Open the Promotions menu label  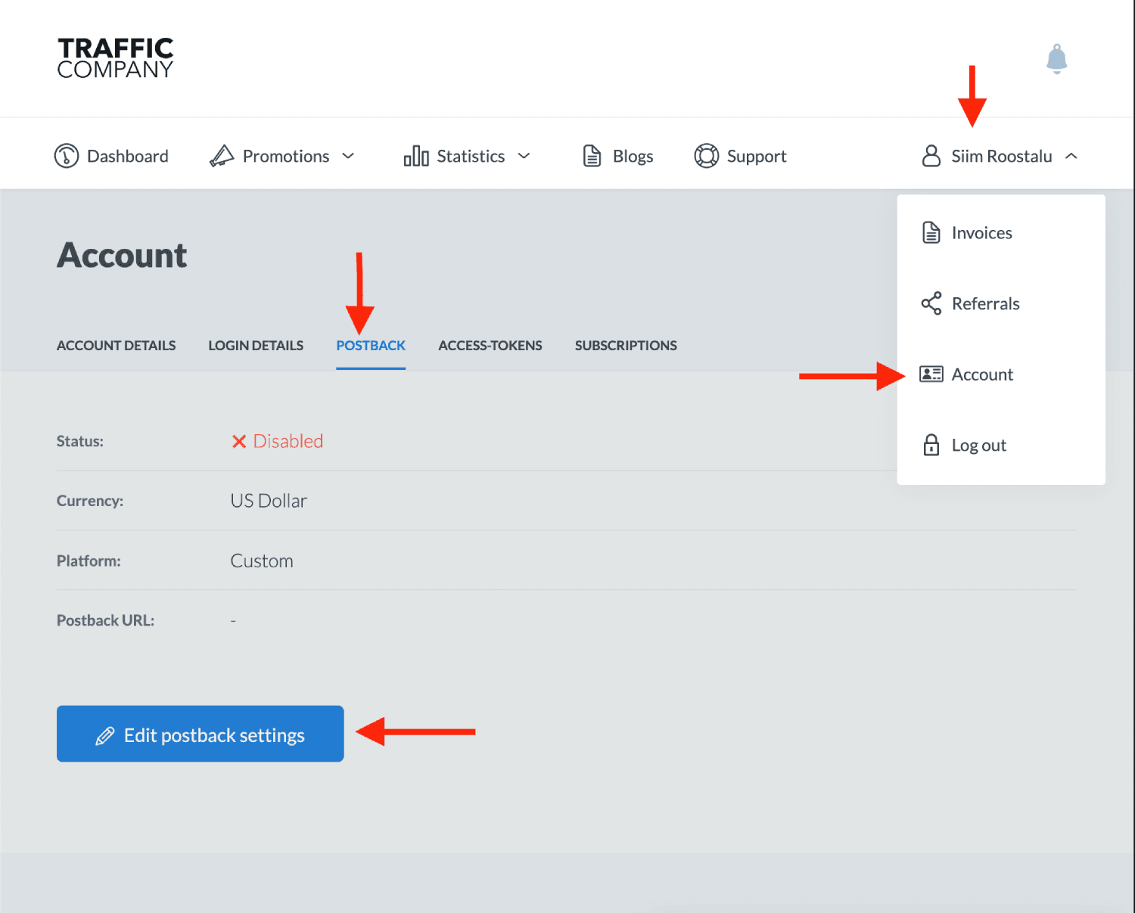286,156
